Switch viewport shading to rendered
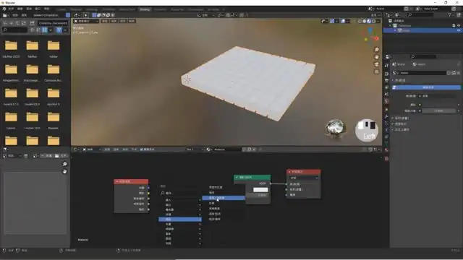This screenshot has height=260, width=463. (373, 21)
